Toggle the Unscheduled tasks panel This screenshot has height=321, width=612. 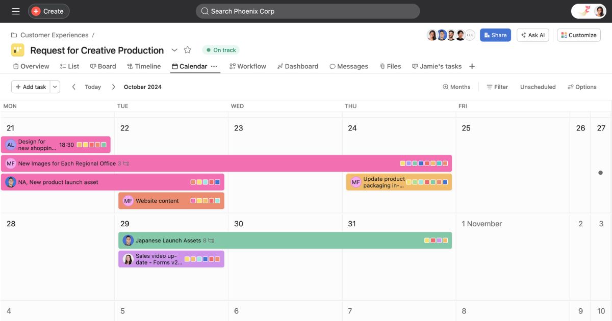click(x=538, y=87)
